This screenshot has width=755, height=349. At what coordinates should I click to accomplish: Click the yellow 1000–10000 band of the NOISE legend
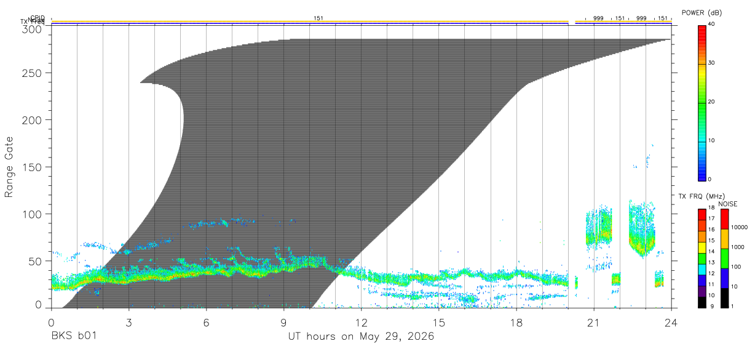[x=724, y=238]
